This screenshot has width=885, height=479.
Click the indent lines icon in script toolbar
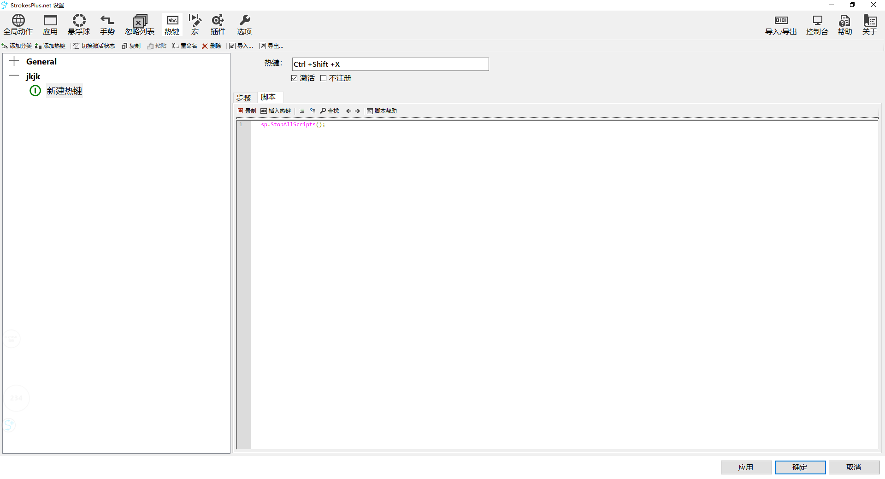coord(301,111)
